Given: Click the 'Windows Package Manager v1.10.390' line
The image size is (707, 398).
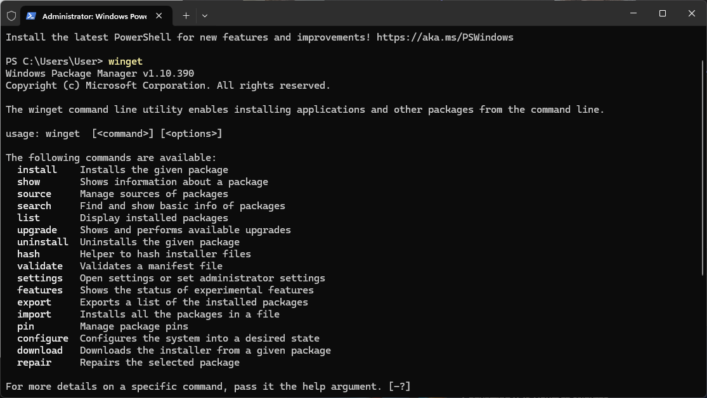Looking at the screenshot, I should 100,74.
